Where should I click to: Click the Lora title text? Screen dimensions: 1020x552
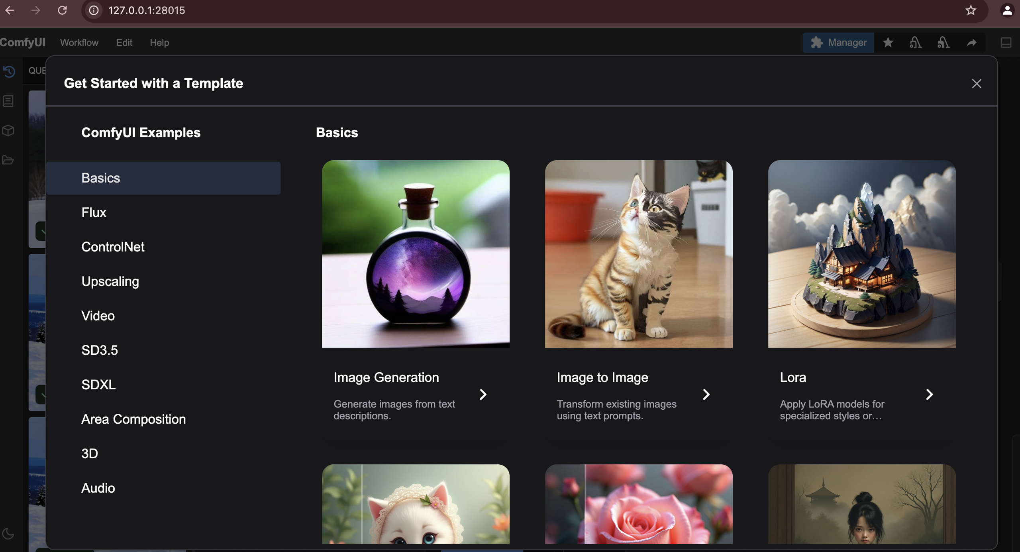coord(793,377)
